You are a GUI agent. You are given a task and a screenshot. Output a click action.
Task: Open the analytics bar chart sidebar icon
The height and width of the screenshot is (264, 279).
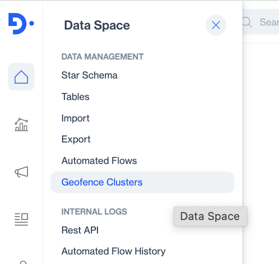21,124
